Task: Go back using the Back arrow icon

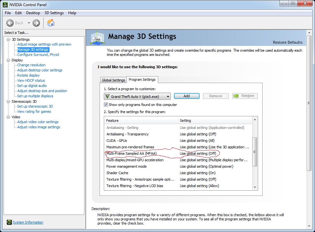Action: [x=10, y=23]
